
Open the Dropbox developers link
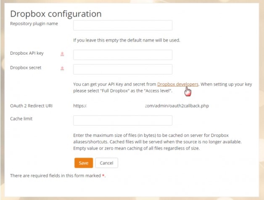point(177,84)
